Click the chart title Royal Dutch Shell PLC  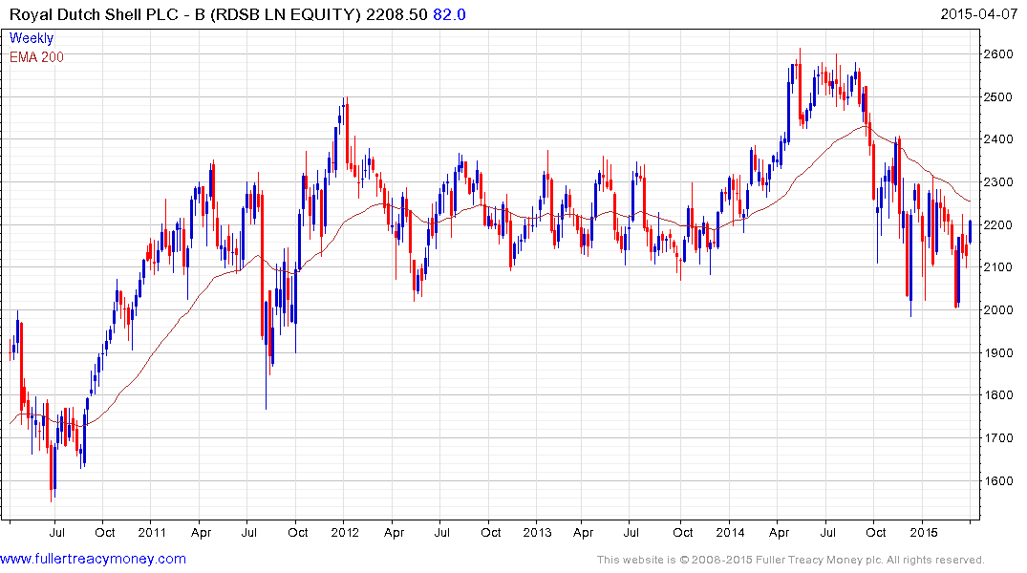coord(95,14)
